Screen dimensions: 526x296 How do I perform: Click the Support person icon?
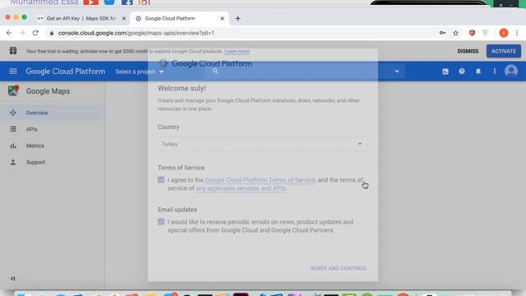[13, 162]
